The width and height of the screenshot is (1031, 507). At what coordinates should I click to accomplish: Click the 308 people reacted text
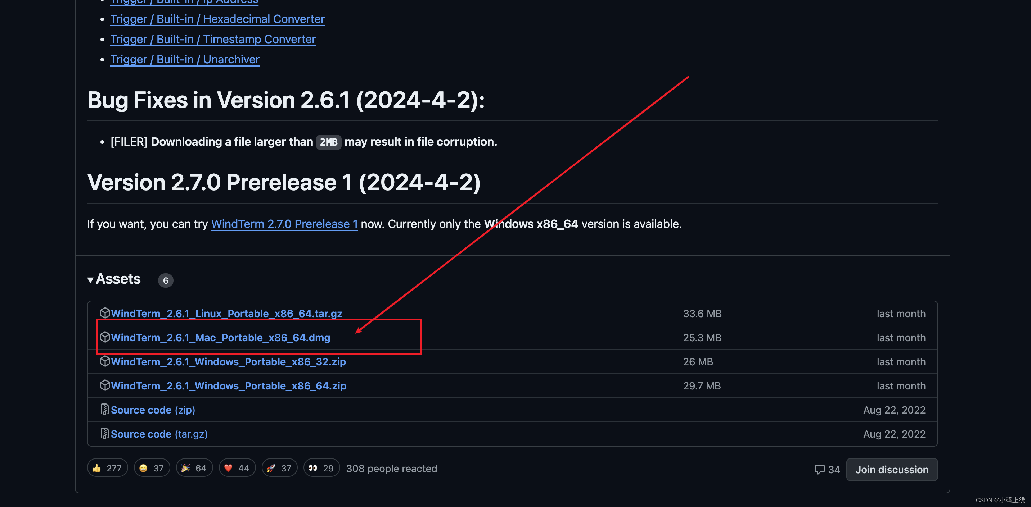(x=391, y=468)
